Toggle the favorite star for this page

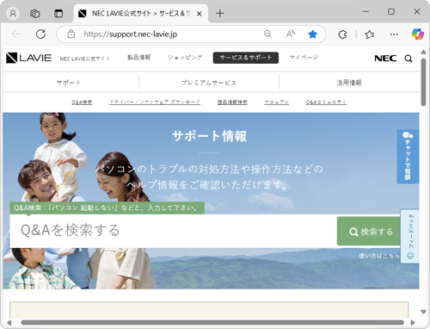click(x=312, y=34)
